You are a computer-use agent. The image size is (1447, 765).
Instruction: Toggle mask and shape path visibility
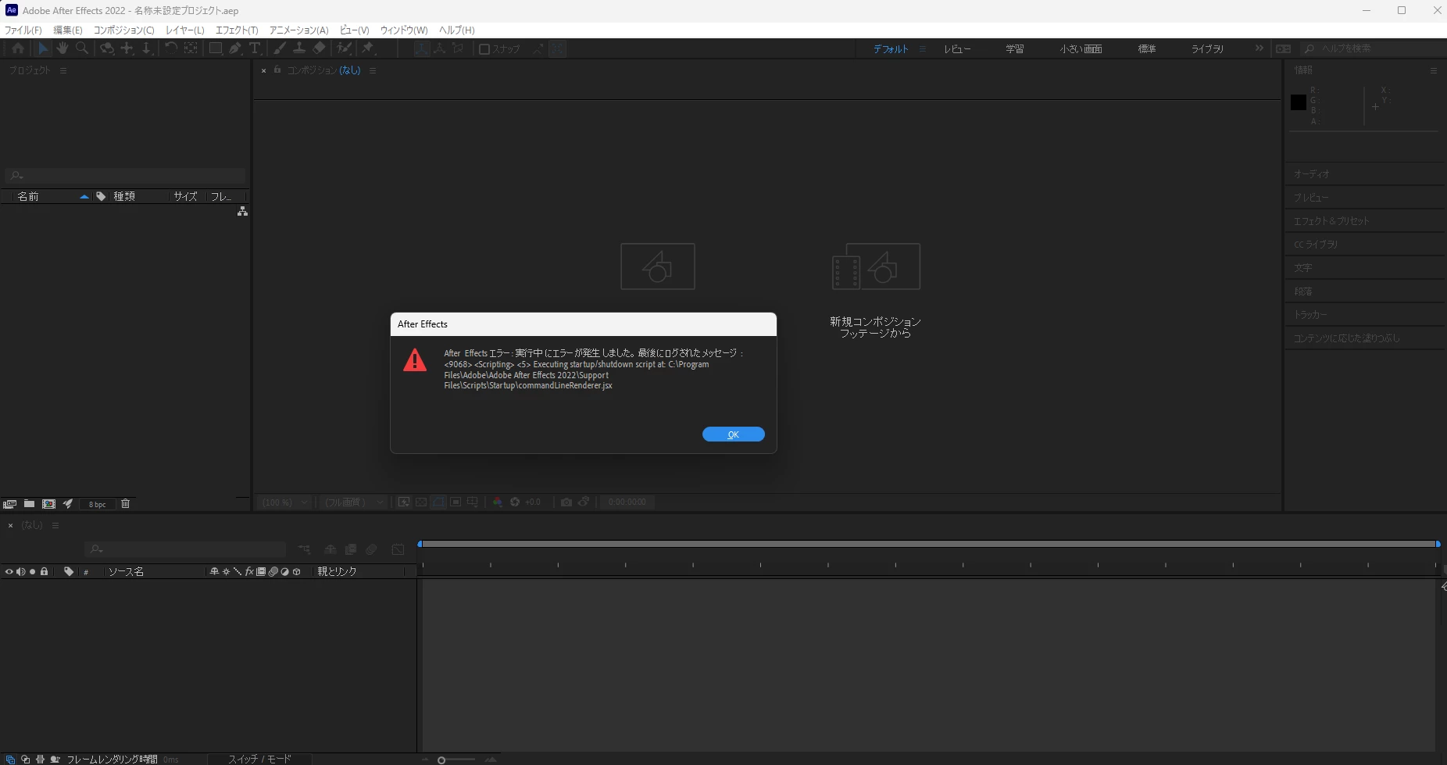(x=438, y=502)
